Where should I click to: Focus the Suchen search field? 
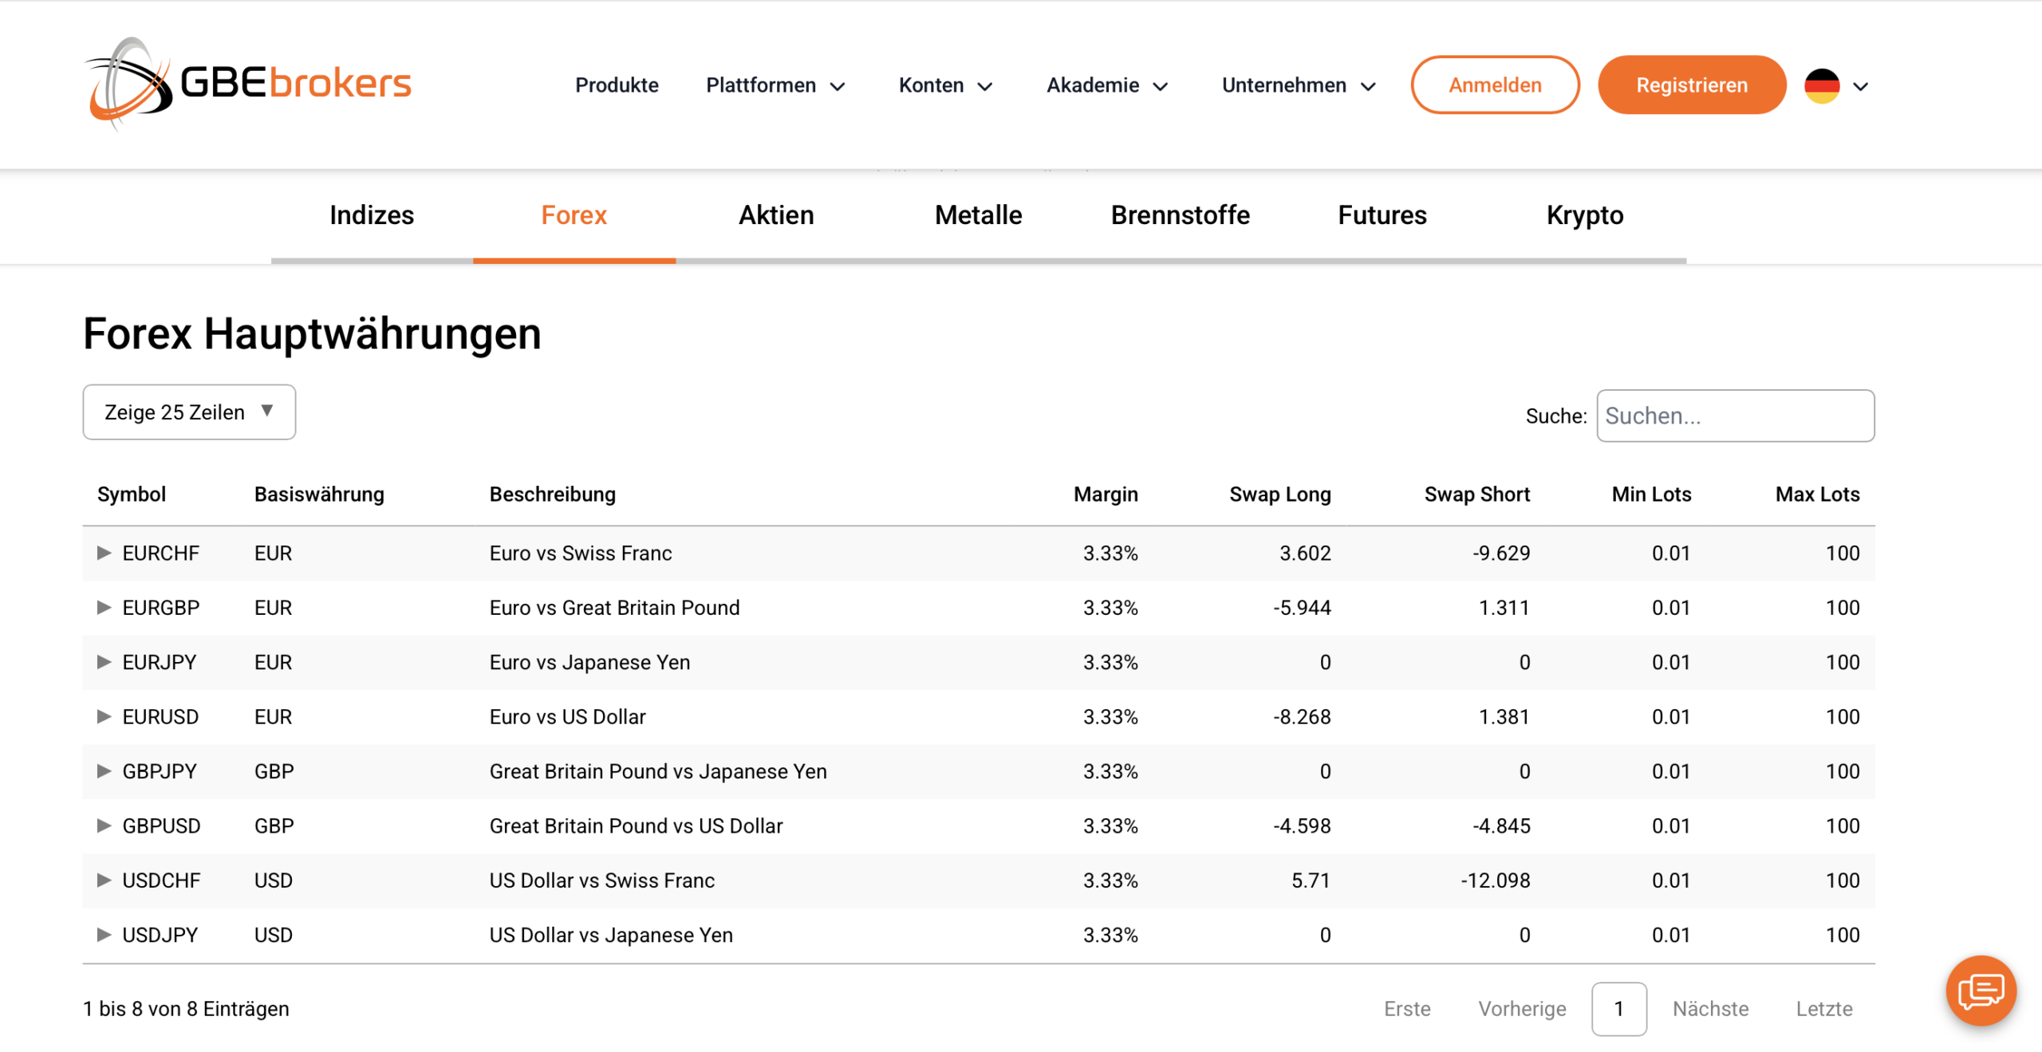pyautogui.click(x=1735, y=416)
